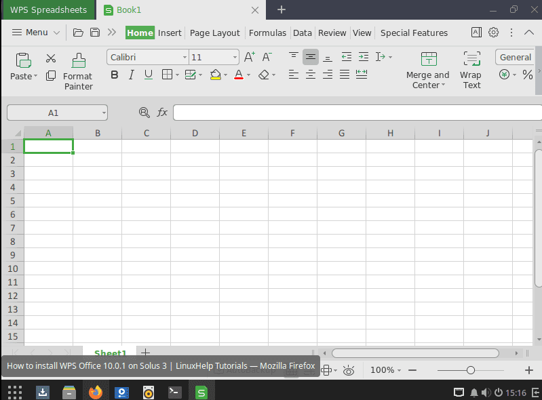Click the Merge and Center icon
This screenshot has height=400, width=542.
pyautogui.click(x=429, y=59)
